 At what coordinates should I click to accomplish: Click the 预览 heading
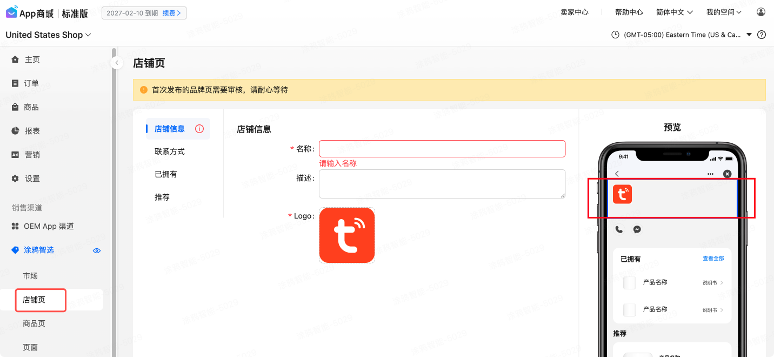coord(672,127)
